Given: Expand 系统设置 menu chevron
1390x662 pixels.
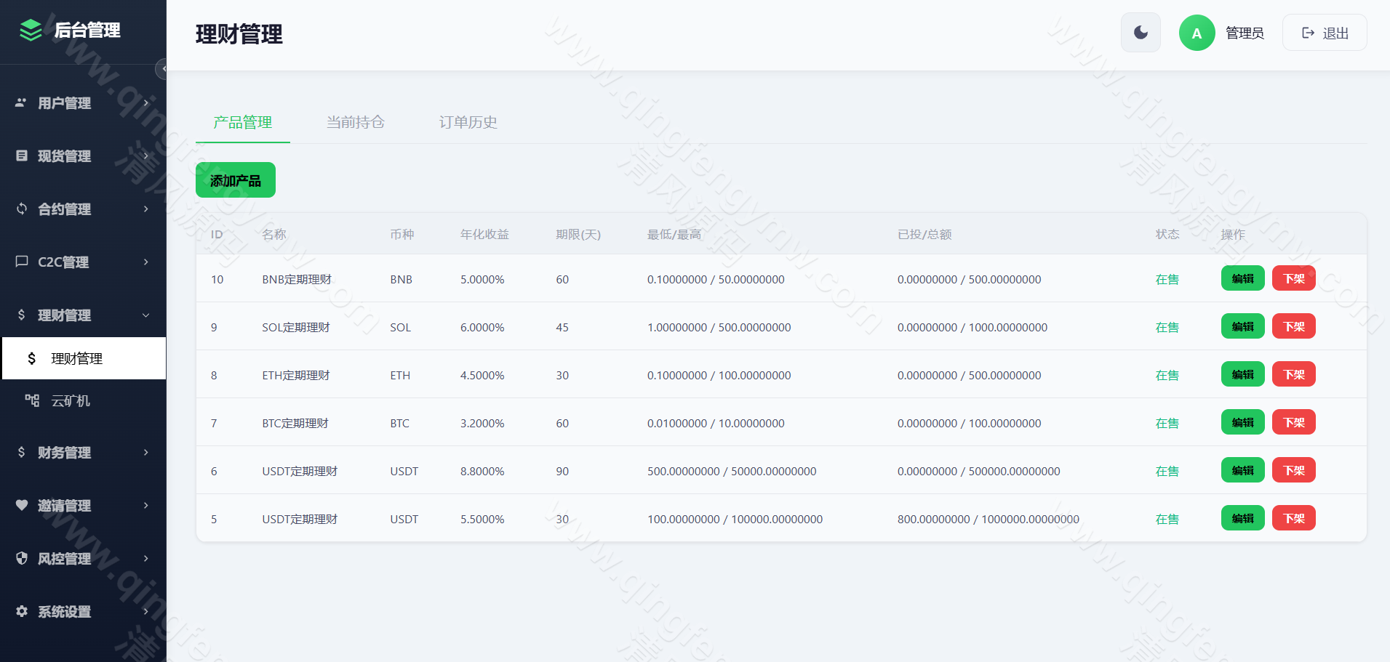Looking at the screenshot, I should 145,611.
